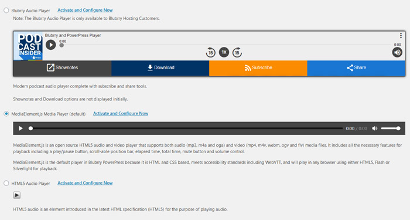The image size is (410, 220).
Task: Select the Blubrry Audio Player radio button
Action: tap(6, 11)
